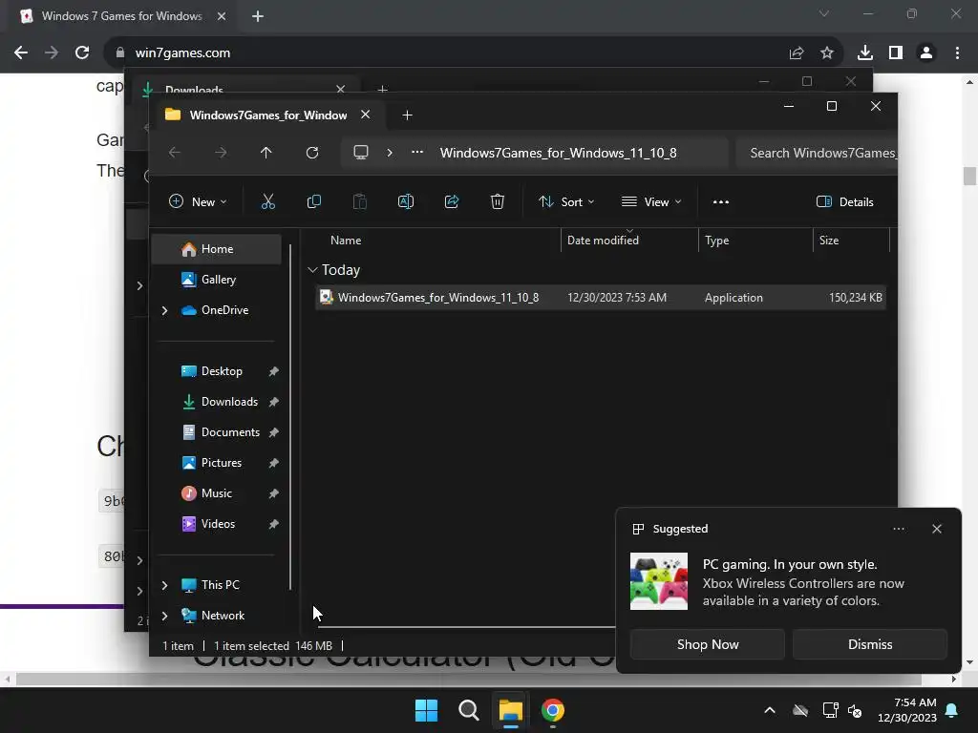Add a new File Explorer tab
978x733 pixels.
pyautogui.click(x=407, y=115)
